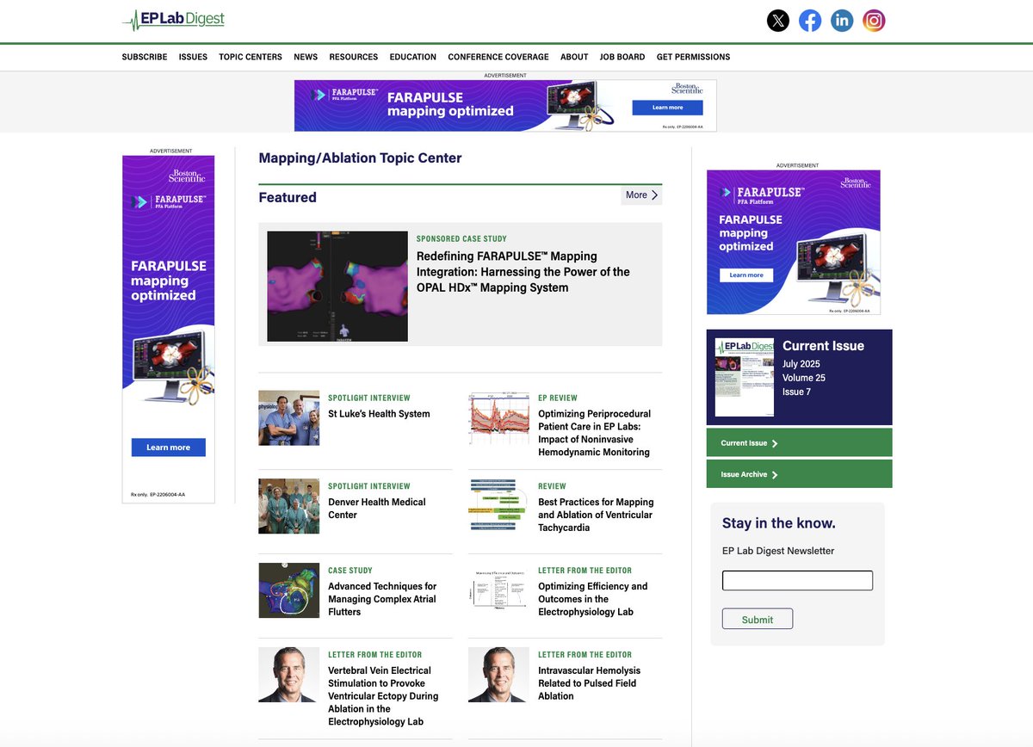Click the ventricular tachycardia flowchart thumbnail
The width and height of the screenshot is (1033, 747).
pos(499,506)
